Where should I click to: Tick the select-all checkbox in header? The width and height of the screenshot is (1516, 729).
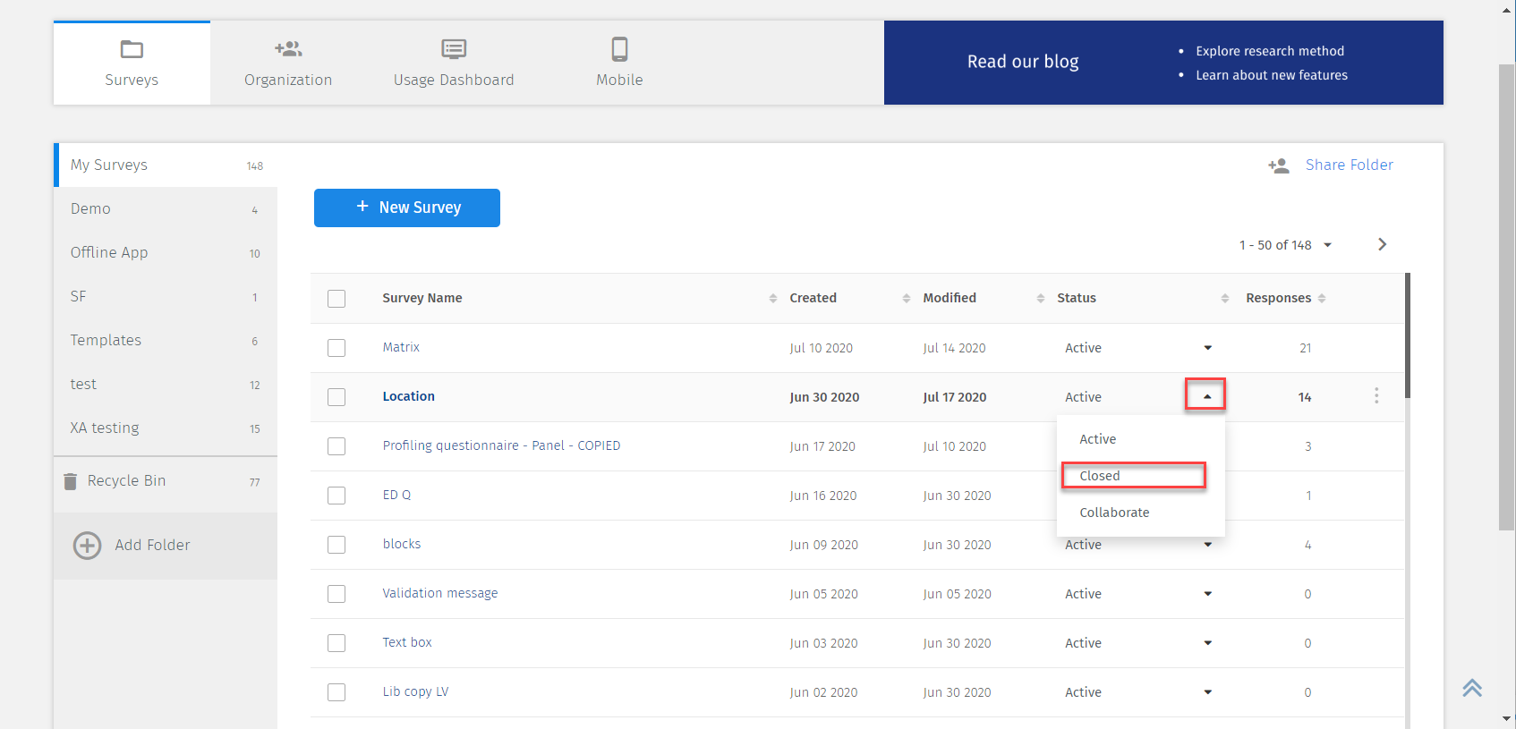[336, 299]
